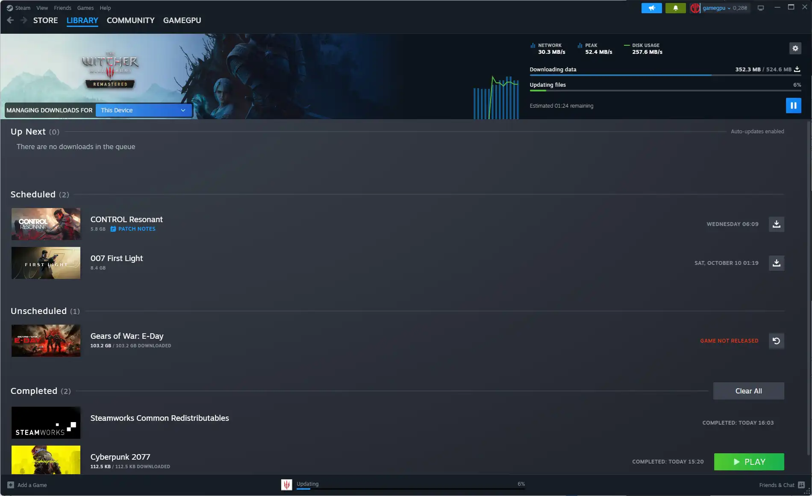Viewport: 812px width, 496px height.
Task: Open CONTROL Resonant game thumbnail
Action: point(46,224)
